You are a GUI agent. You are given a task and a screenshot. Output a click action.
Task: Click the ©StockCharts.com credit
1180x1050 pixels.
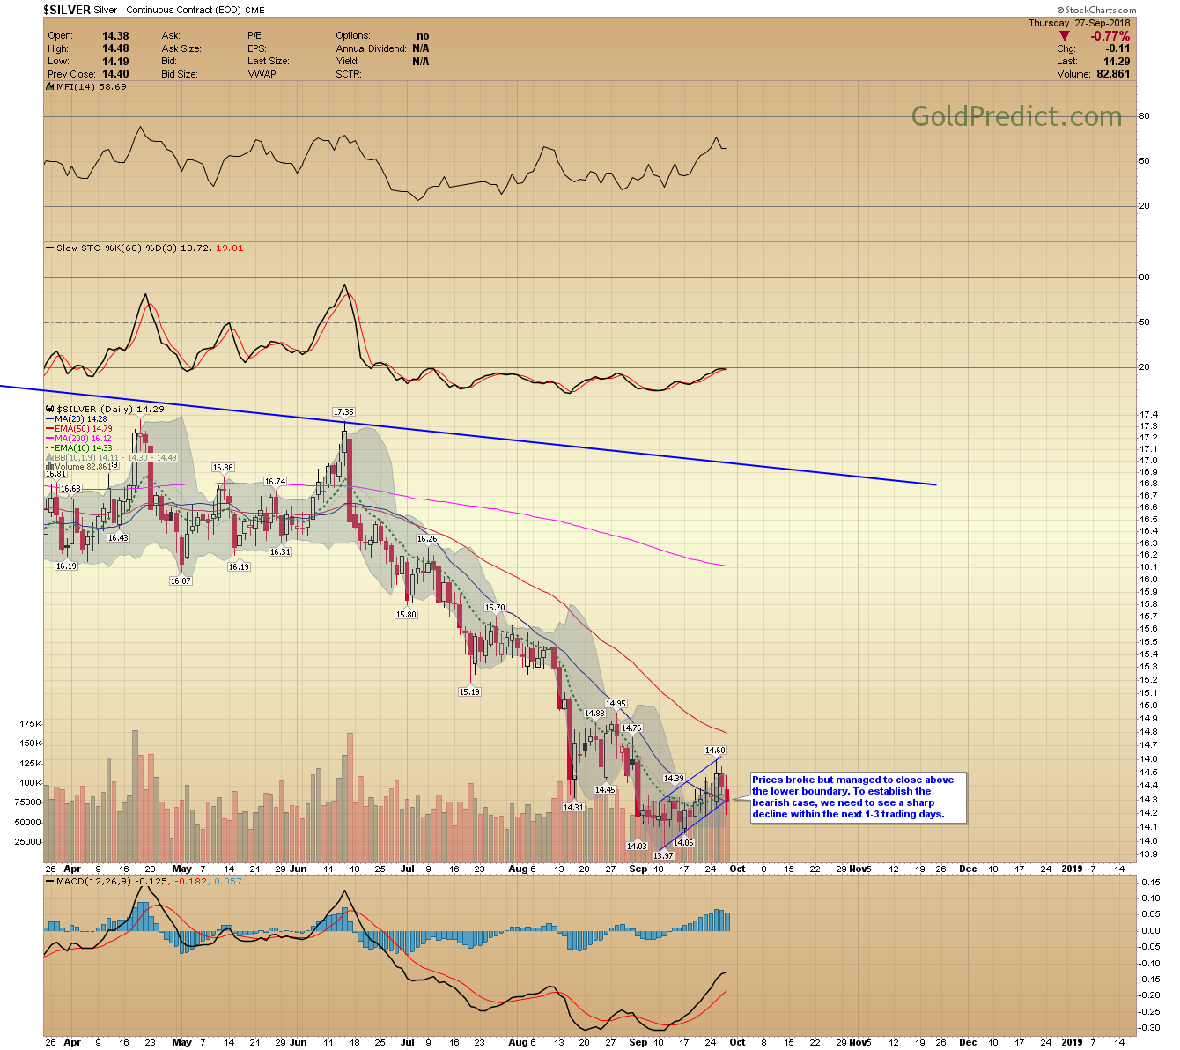coord(1095,11)
